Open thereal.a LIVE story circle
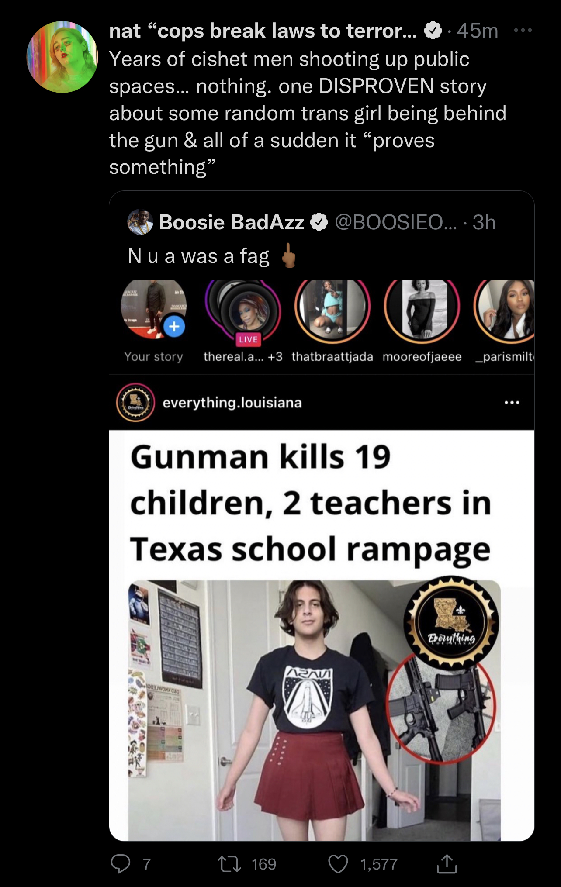The width and height of the screenshot is (561, 887). (243, 311)
